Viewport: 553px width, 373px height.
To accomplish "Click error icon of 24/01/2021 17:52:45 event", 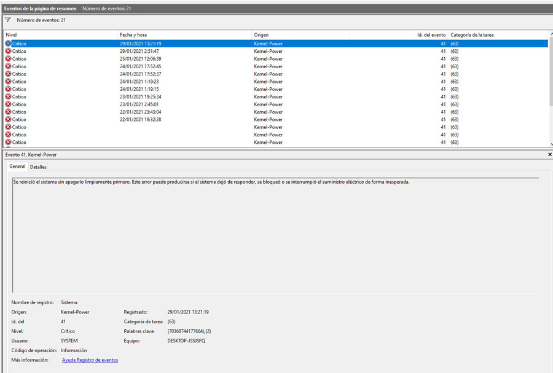I will pos(8,66).
